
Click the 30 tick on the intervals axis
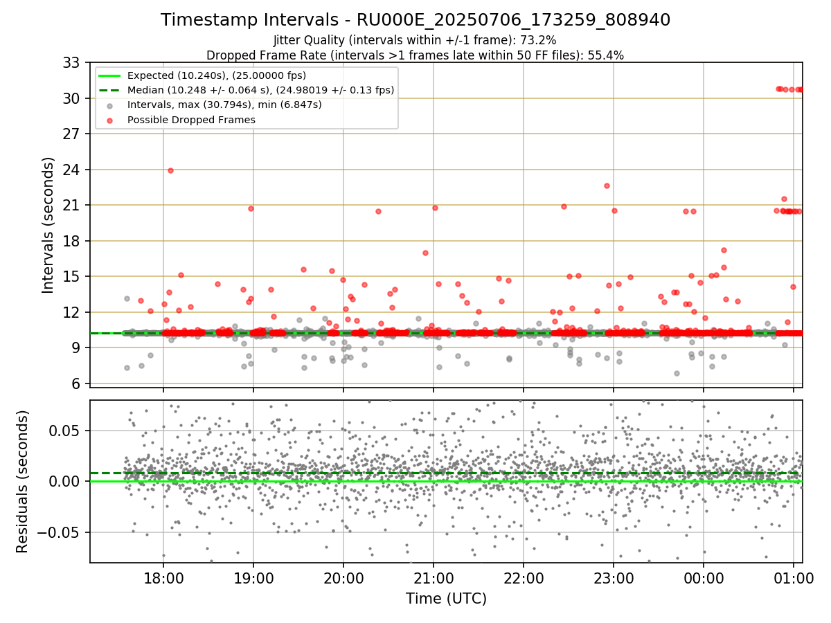pos(73,98)
